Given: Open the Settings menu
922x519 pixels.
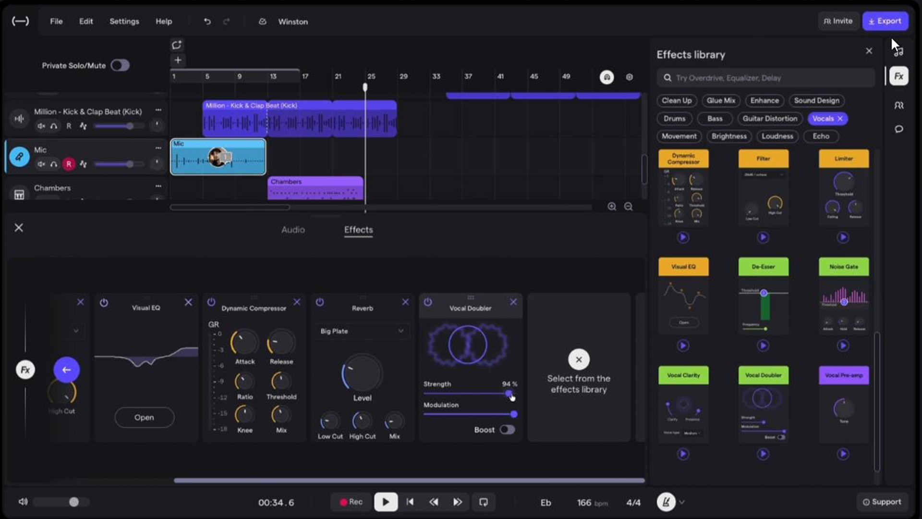Looking at the screenshot, I should (124, 22).
